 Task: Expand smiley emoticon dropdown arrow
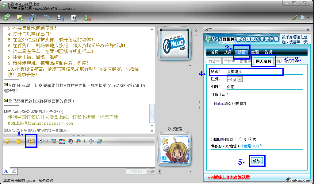click(x=12, y=141)
